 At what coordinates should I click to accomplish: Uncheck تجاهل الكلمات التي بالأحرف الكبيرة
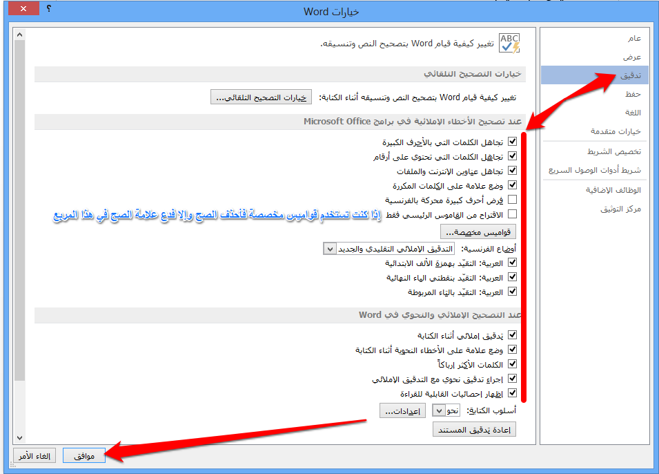pyautogui.click(x=512, y=142)
